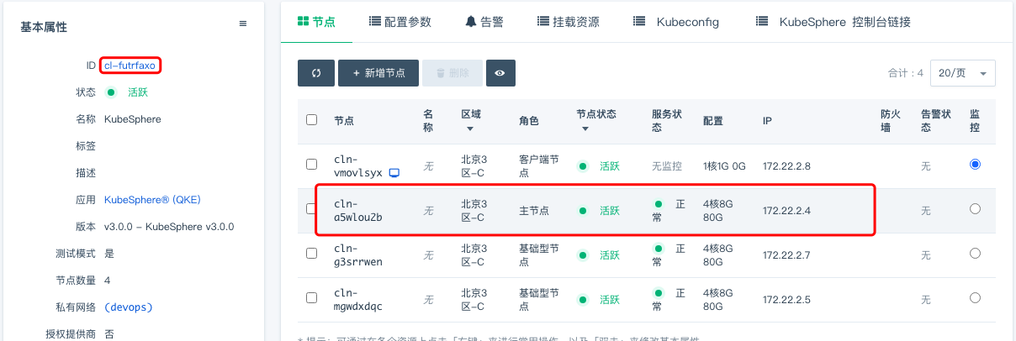Viewport: 1016px width, 341px height.
Task: Select monitoring radio for the 172.22.2.7 node
Action: pyautogui.click(x=975, y=254)
